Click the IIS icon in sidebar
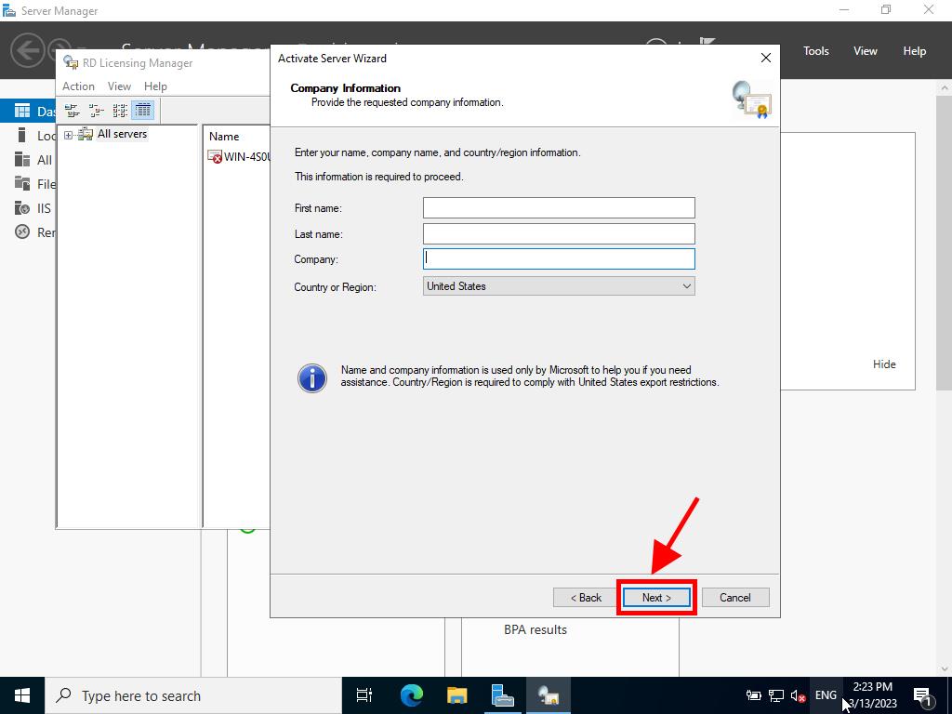The width and height of the screenshot is (952, 714). [22, 208]
